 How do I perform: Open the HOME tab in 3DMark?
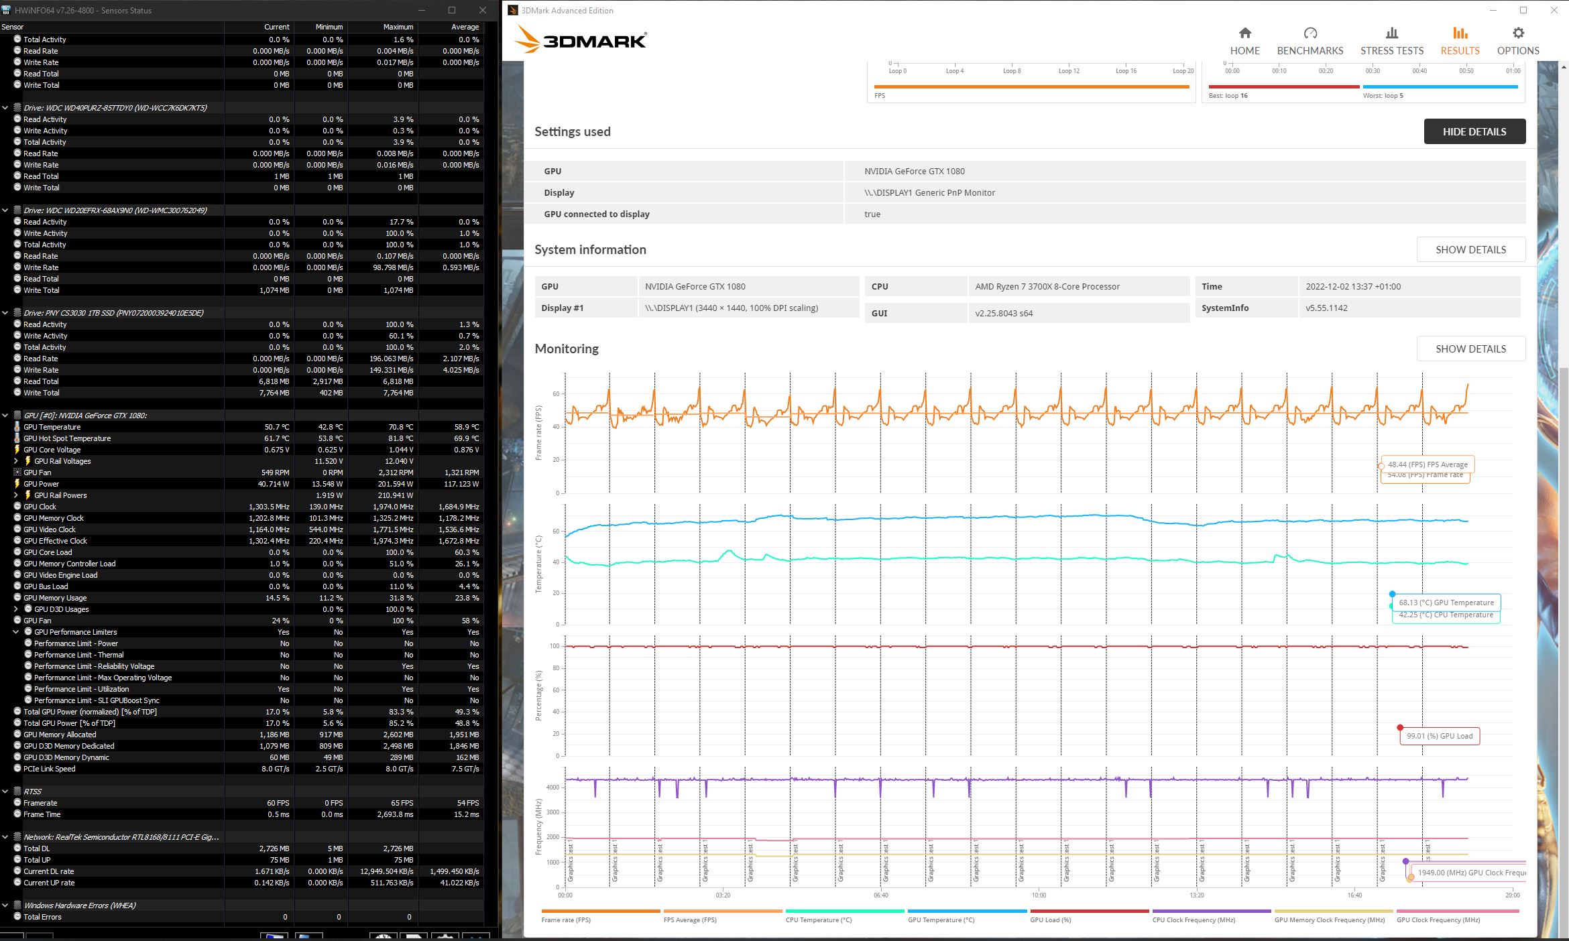(x=1244, y=41)
